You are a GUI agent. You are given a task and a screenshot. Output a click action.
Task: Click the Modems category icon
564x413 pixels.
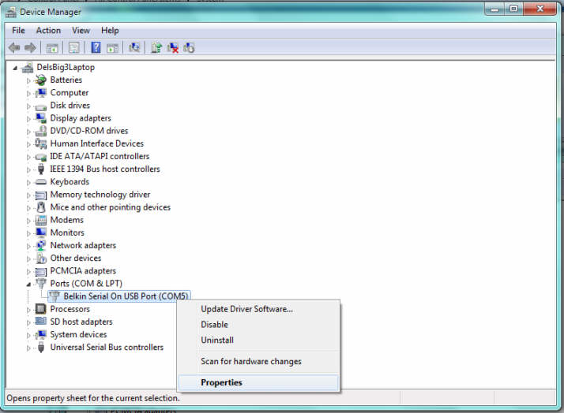[x=40, y=220]
